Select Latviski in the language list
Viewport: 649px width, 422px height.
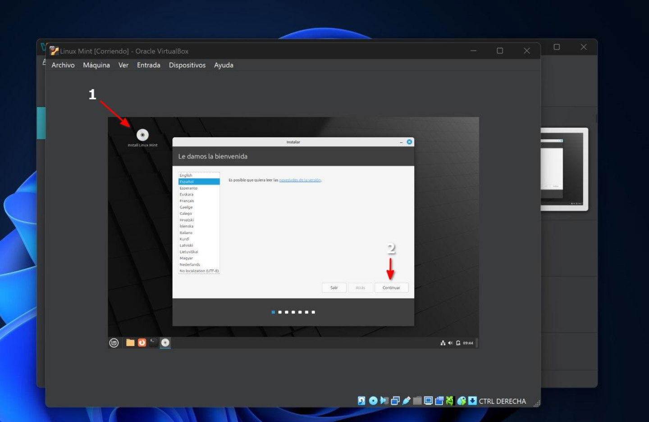click(x=199, y=245)
